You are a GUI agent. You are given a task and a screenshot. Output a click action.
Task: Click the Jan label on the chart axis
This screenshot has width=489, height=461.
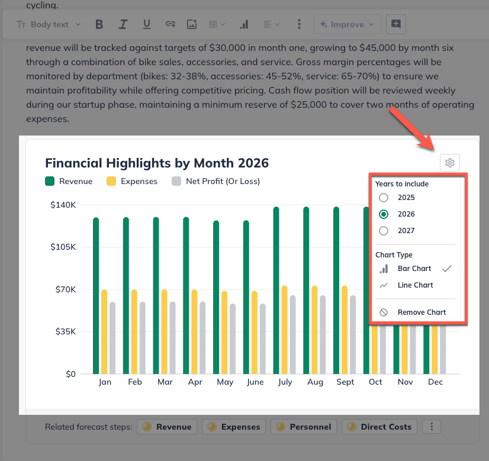pos(105,382)
